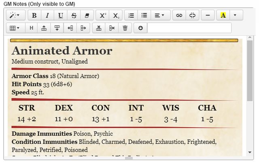Viewport: 259px width, 162px height.
Task: Open the paragraph alignment dropdown
Action: point(160,15)
